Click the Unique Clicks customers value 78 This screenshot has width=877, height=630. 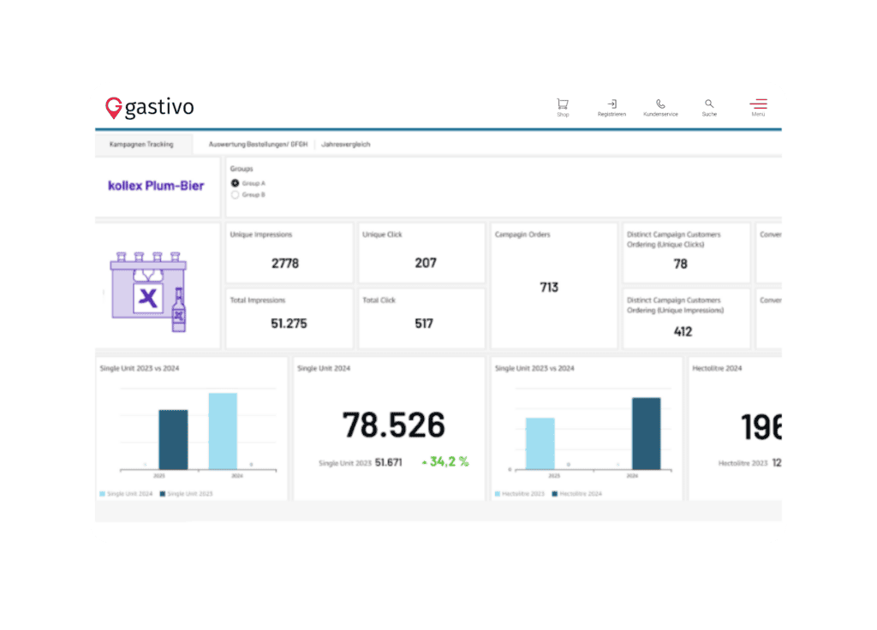[x=681, y=264]
